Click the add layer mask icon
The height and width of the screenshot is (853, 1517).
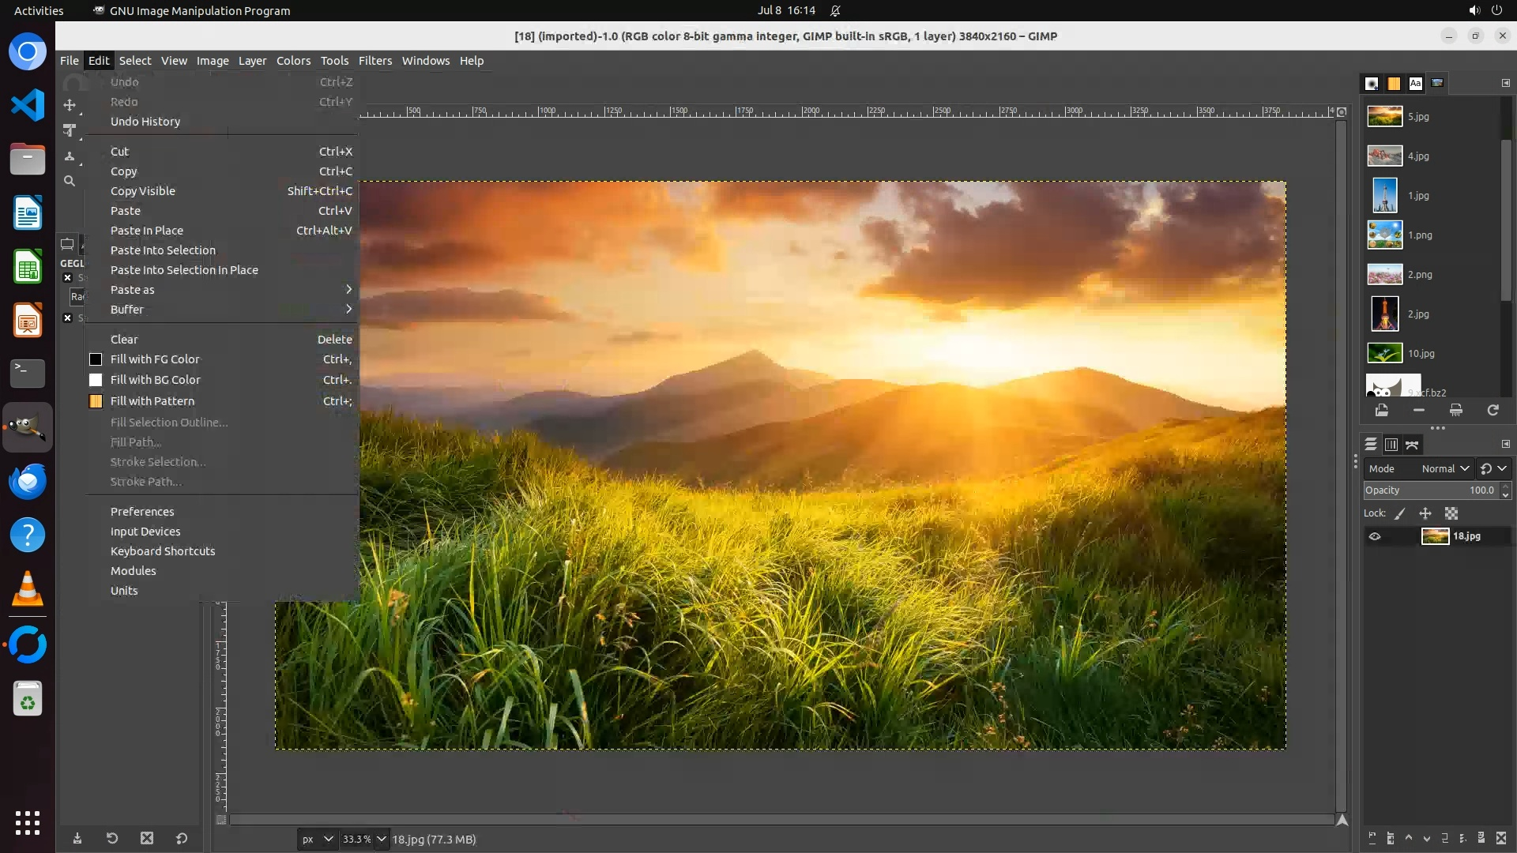[x=1481, y=838]
